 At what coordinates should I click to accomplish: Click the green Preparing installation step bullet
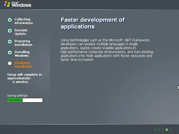[x=10, y=42]
